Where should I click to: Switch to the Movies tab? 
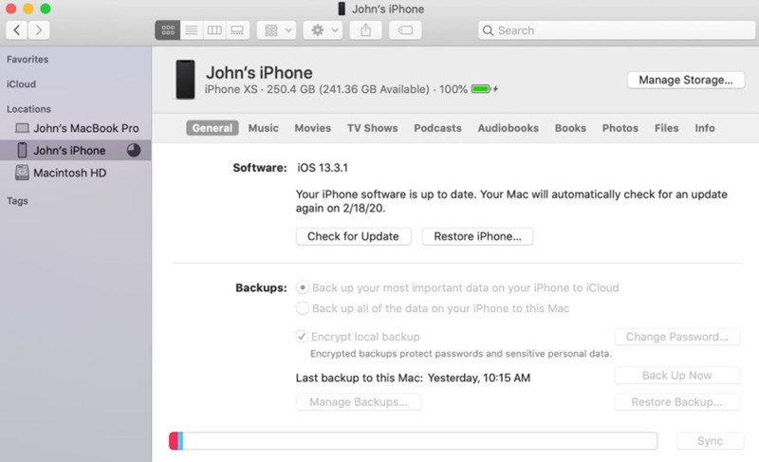coord(313,128)
